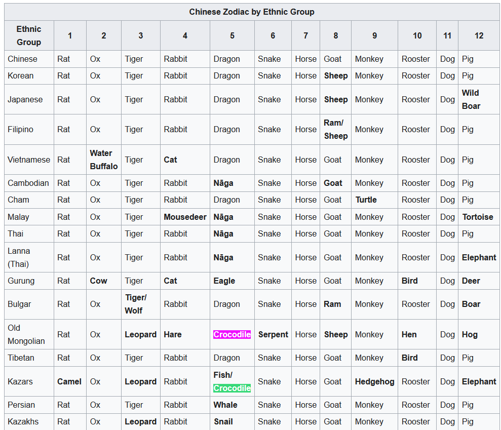Screen dimensions: 501x430
Task: Click 'Leopard' in the Kazakhs row
Action: click(141, 421)
